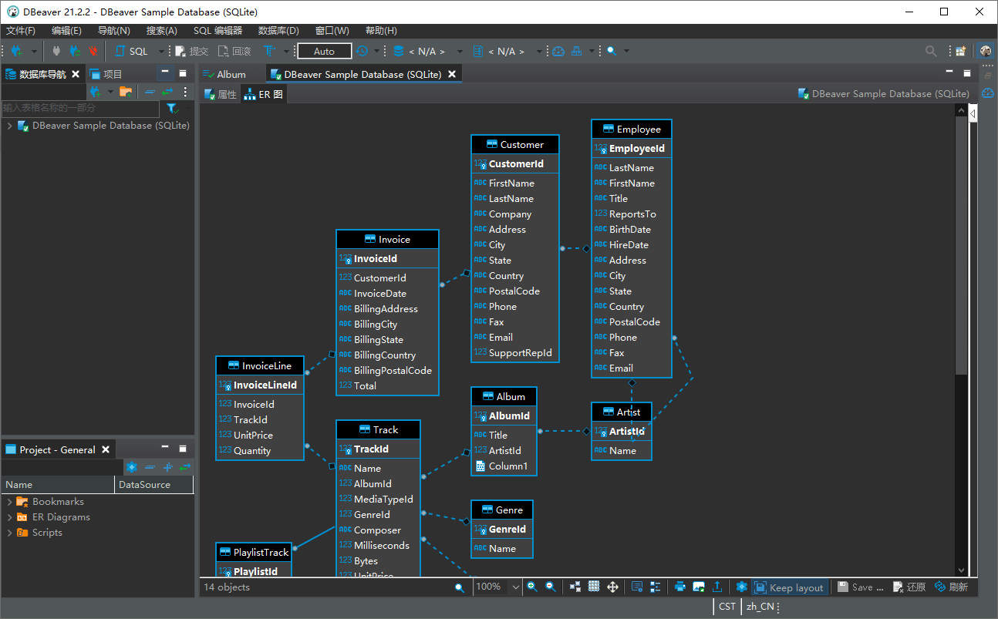Toggle the Auto commit mode box
Viewport: 998px width, 619px height.
(324, 51)
